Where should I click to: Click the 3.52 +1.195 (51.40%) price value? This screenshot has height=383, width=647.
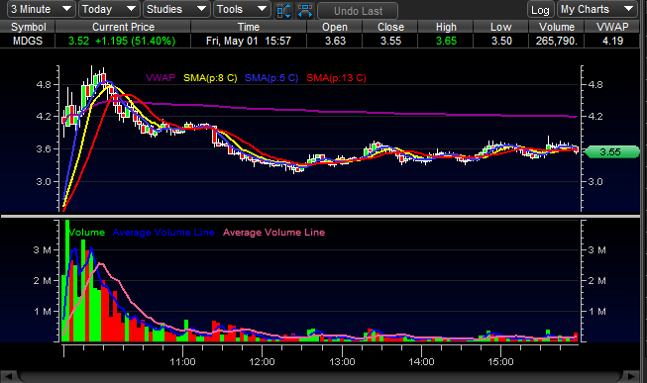122,41
